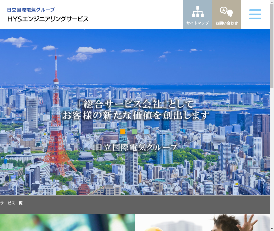Viewport: 274px width, 231px height.
Task: Click the red Tokyo Tower in hero image
Action: [57, 130]
